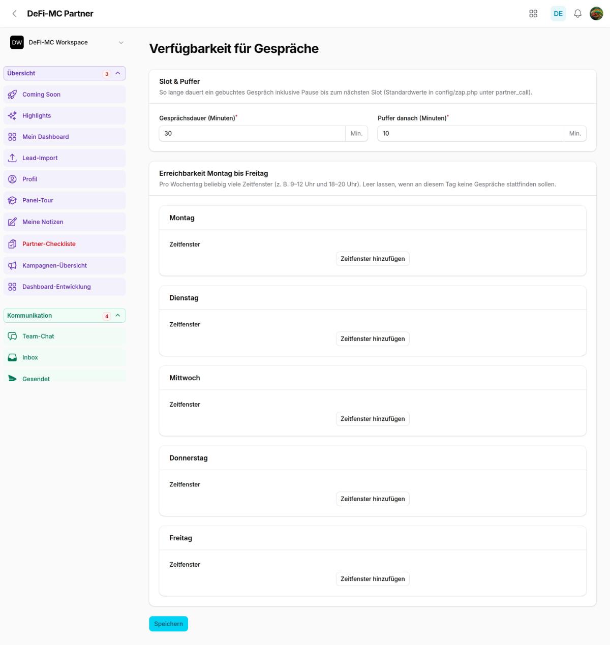Click the DW workspace logo
Screen dimensions: 610x645
17,43
